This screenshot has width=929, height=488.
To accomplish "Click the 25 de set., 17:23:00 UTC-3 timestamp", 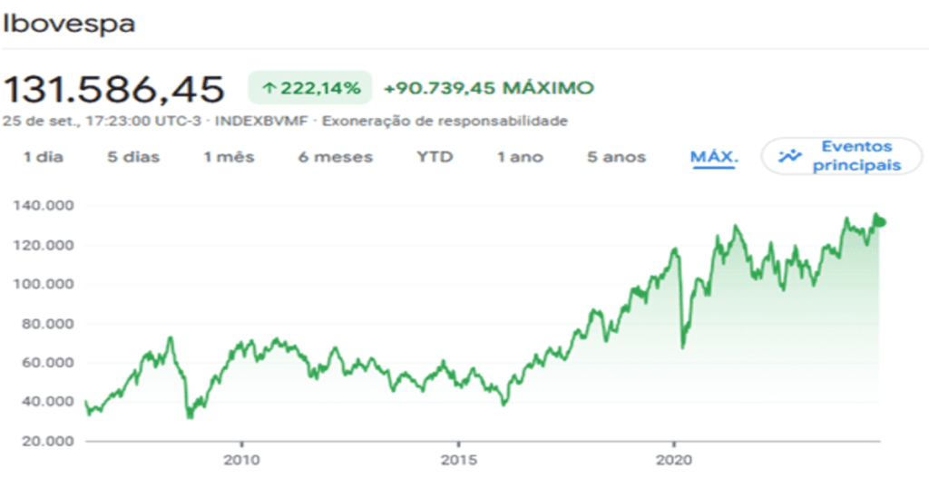I will 102,122.
